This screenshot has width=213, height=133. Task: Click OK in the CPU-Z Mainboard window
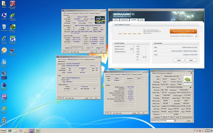[96, 98]
